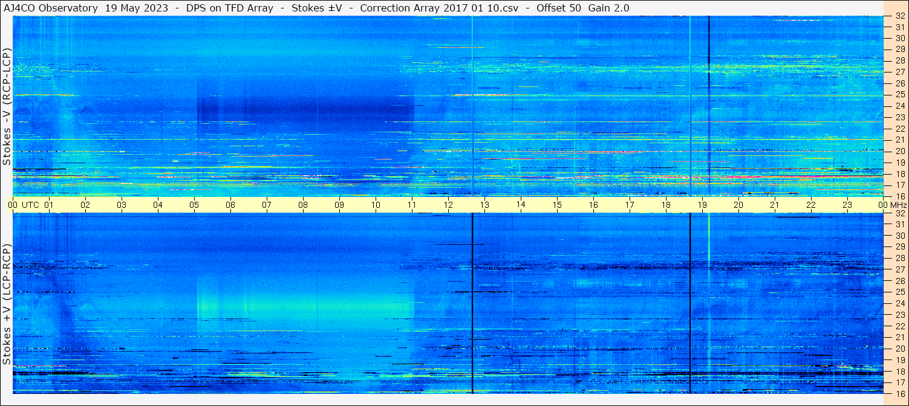Select hour 21 on time axis
This screenshot has height=406, width=909.
[x=775, y=205]
